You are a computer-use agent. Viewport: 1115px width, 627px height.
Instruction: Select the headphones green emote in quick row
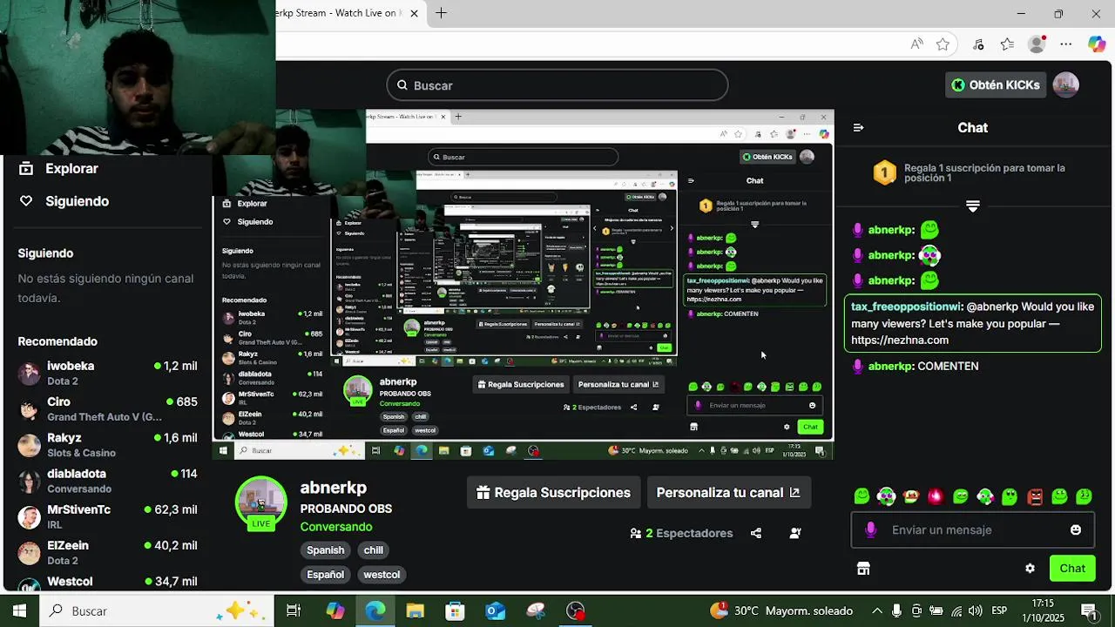886,496
